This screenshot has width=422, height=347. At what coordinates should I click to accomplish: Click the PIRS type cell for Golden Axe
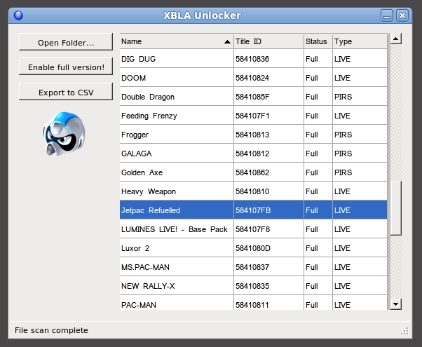click(360, 172)
